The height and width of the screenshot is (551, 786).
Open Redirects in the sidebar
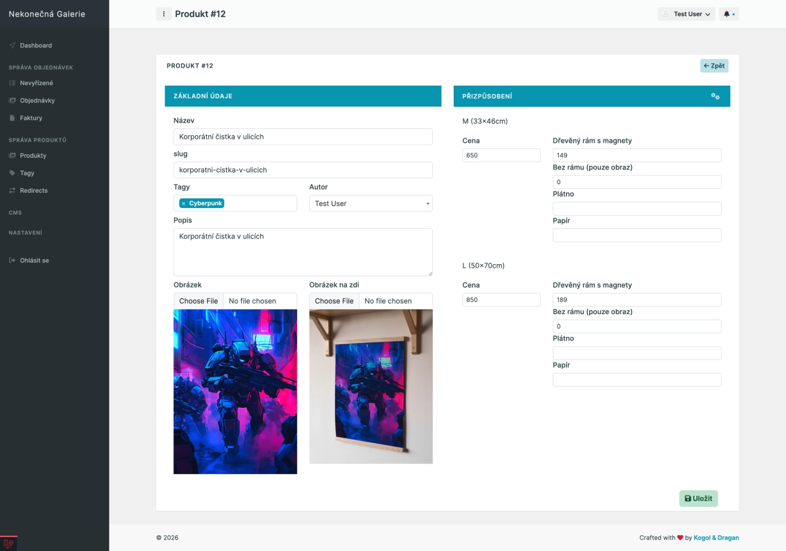click(34, 190)
